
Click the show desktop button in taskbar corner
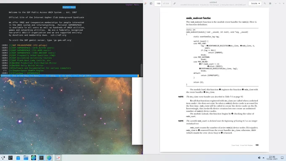[x=282, y=158]
